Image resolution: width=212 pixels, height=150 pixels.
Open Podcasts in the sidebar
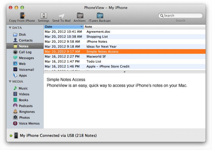click(x=25, y=106)
